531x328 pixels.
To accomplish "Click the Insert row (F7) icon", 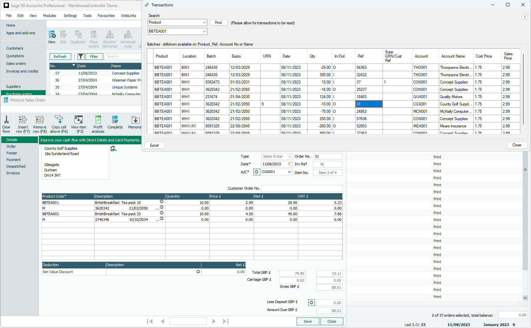I will (23, 124).
